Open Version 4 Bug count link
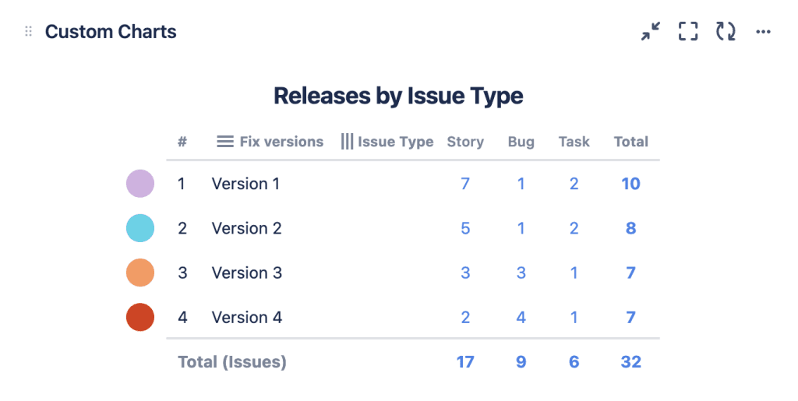The image size is (798, 401). point(521,317)
